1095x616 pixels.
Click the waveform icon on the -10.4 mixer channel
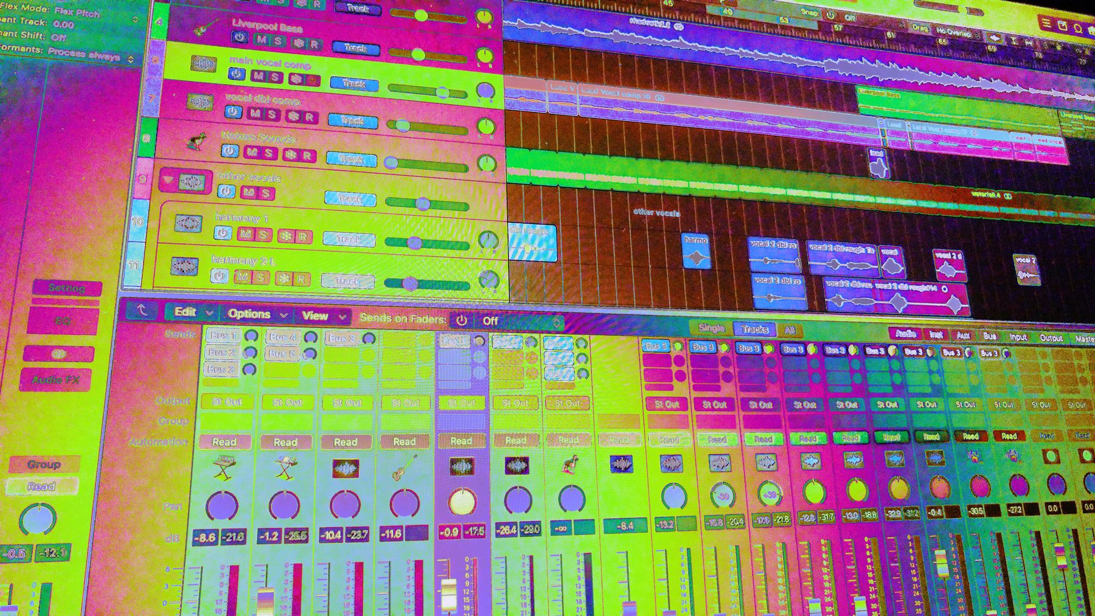pos(345,468)
